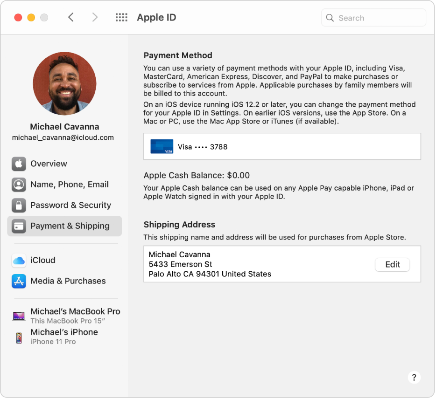Click Michael Cavanna's profile photo
Screen dimensions: 436x398
[64, 84]
